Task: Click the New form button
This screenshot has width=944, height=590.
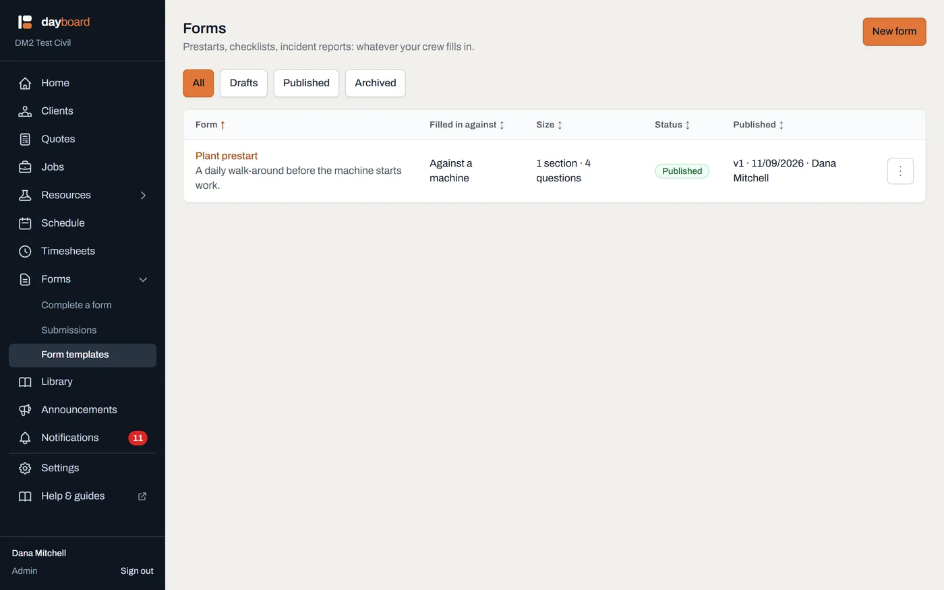Action: (x=894, y=32)
